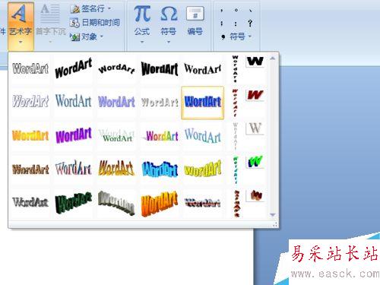Click the 首字下沉 drop cap icon
380x285 pixels.
[50, 14]
